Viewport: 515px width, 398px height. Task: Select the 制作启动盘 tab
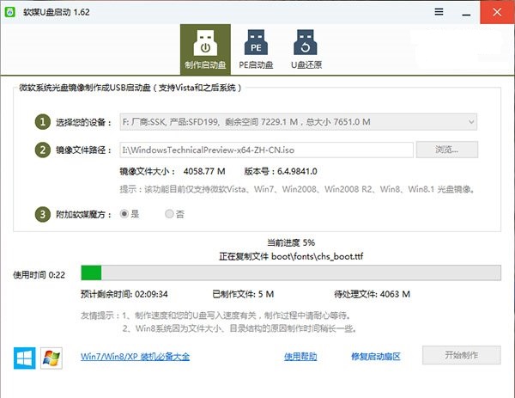pyautogui.click(x=205, y=49)
